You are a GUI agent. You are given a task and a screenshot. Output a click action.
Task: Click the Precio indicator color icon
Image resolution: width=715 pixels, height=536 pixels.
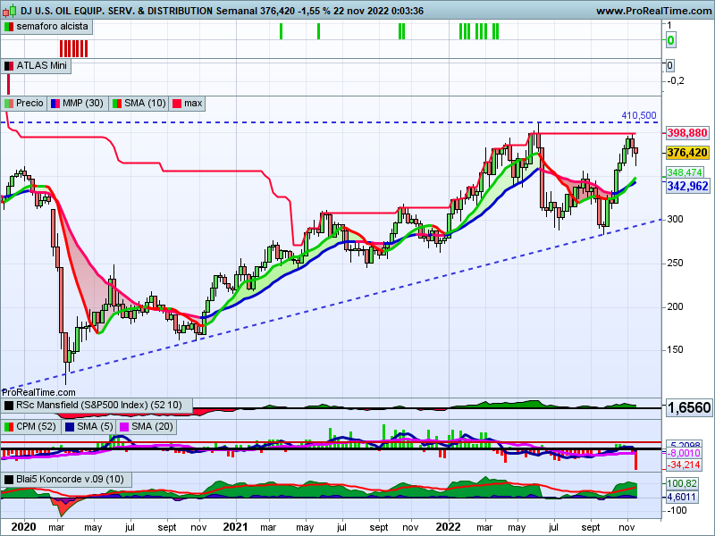pyautogui.click(x=9, y=104)
